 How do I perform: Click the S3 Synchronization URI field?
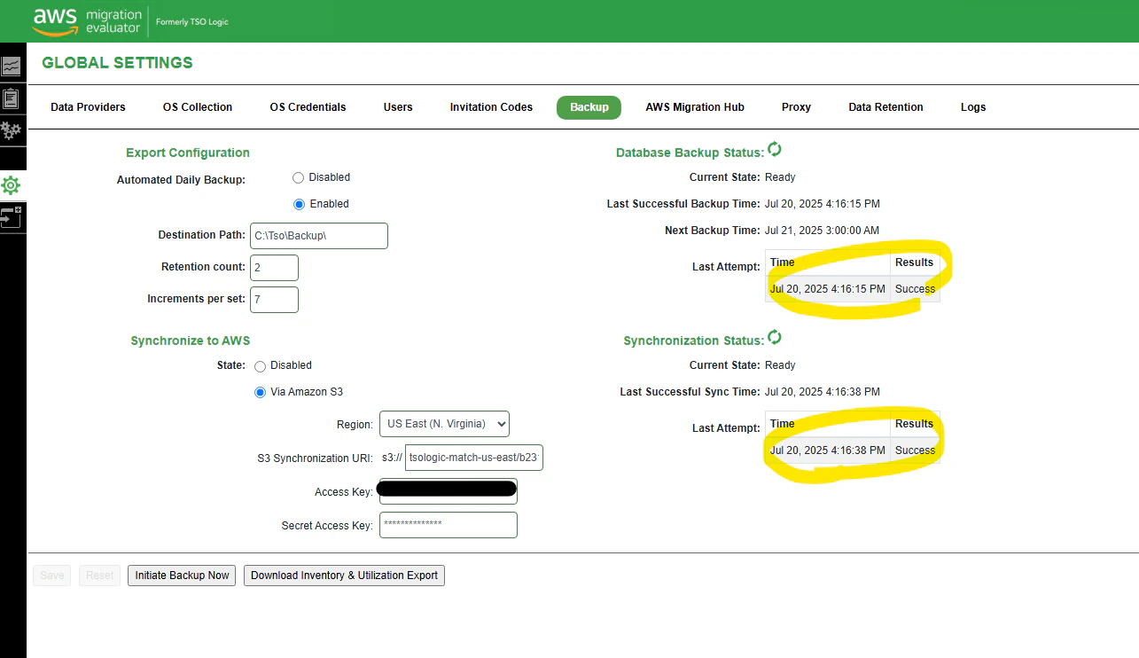coord(473,458)
